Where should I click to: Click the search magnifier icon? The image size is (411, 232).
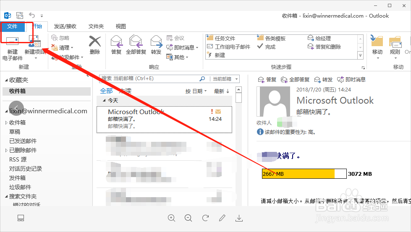(x=202, y=78)
